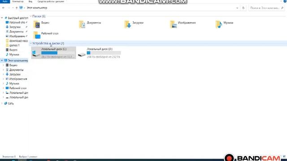The width and height of the screenshot is (287, 161).
Task: Click the '208 ГБ свободно из 232 ГБ' text
Action: point(104,57)
